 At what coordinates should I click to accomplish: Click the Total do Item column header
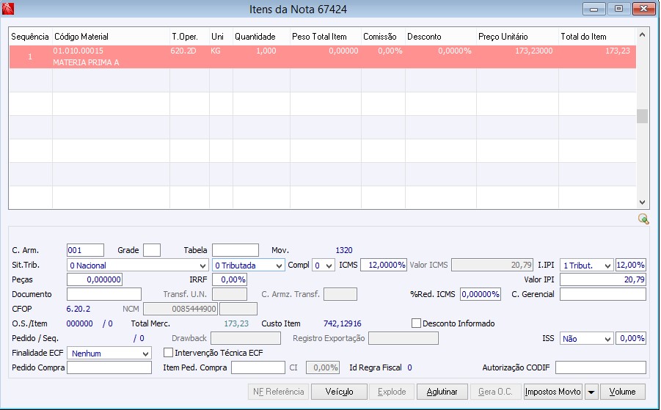(x=597, y=37)
